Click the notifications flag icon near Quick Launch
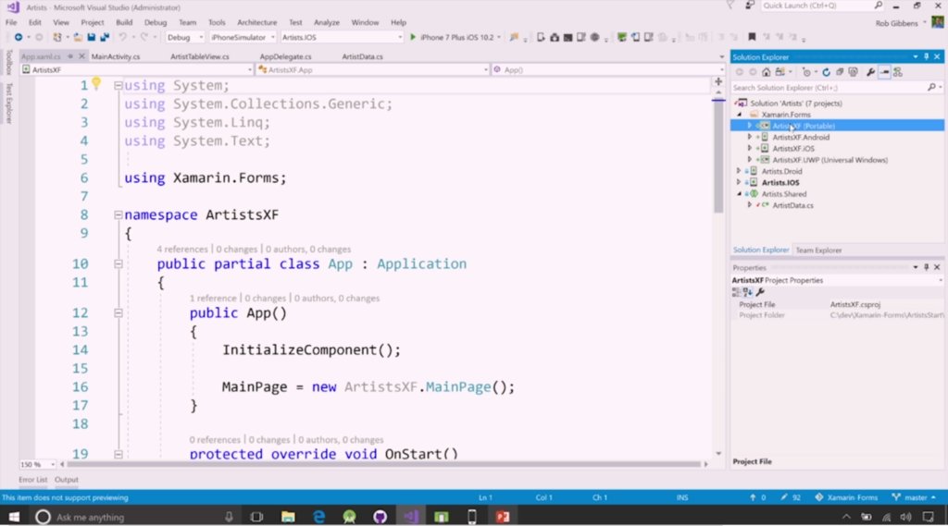 (730, 6)
